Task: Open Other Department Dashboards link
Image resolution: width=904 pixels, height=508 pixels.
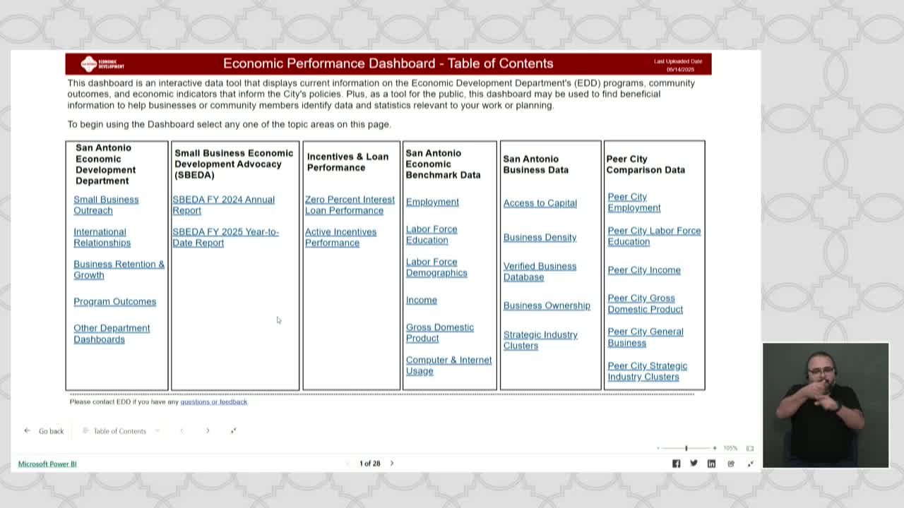Action: coord(112,334)
